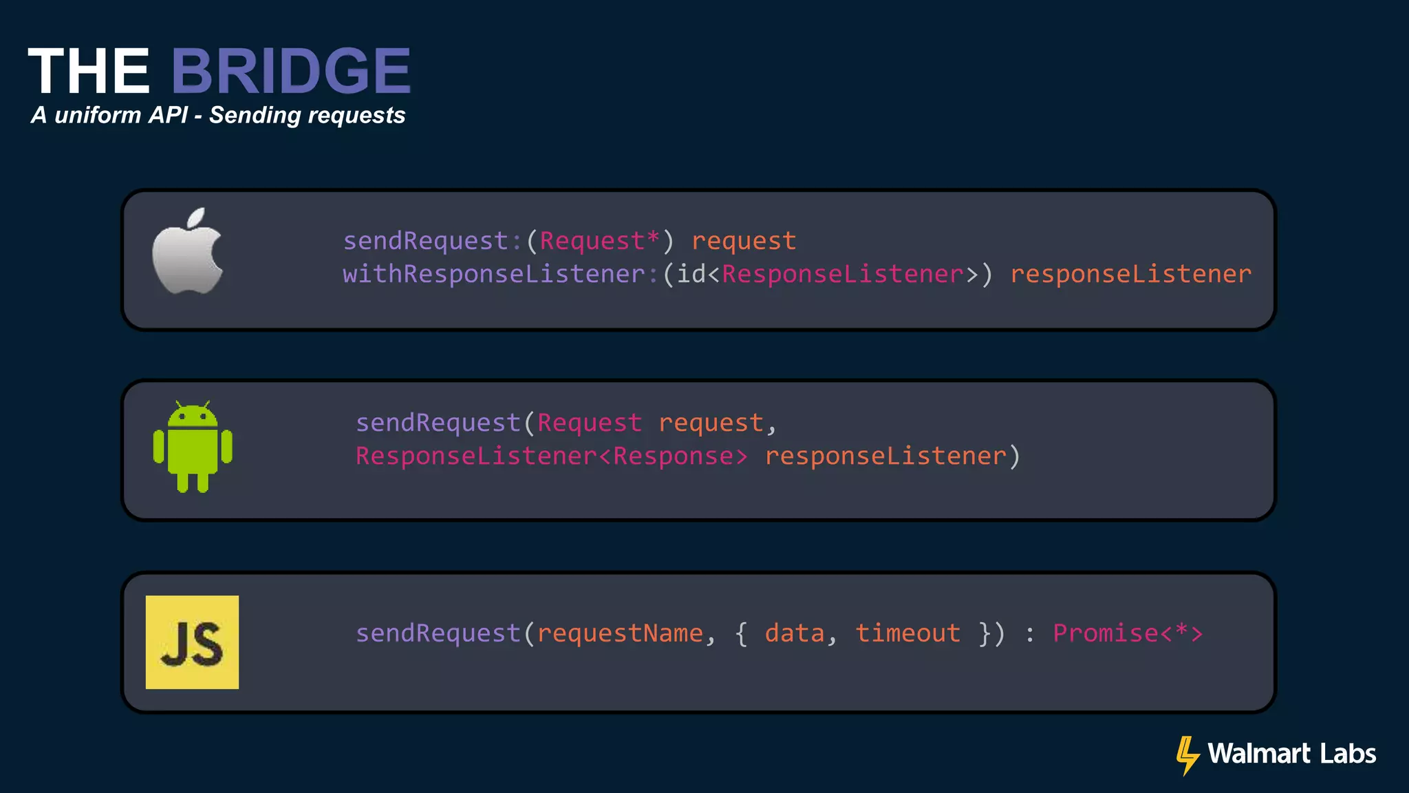Click sendRequest in the iOS code box
This screenshot has width=1409, height=793.
point(426,241)
